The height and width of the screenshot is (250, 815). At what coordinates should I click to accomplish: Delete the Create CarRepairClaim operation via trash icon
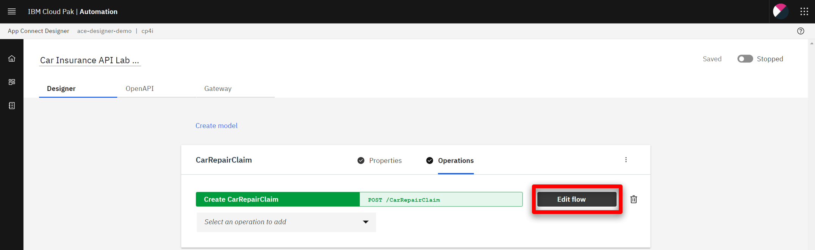[634, 199]
